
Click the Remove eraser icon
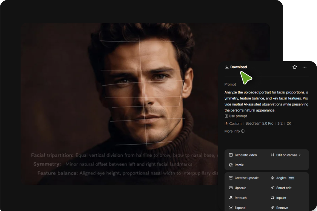coord(272,208)
